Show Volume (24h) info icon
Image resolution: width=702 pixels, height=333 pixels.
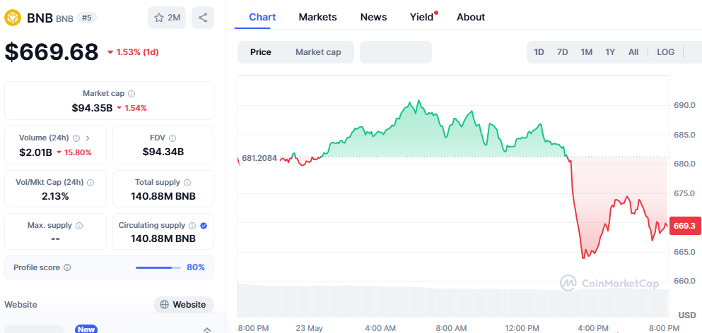[76, 138]
